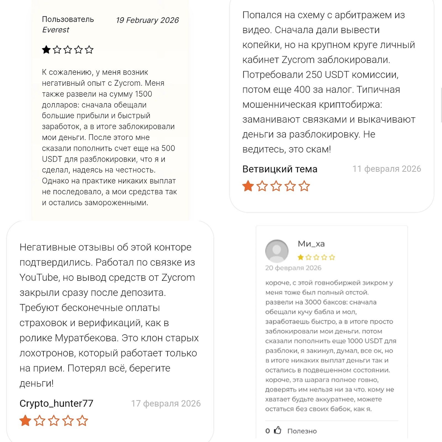Toggle the second star of Ми_ха's rating
The image size is (442, 442).
click(x=309, y=257)
